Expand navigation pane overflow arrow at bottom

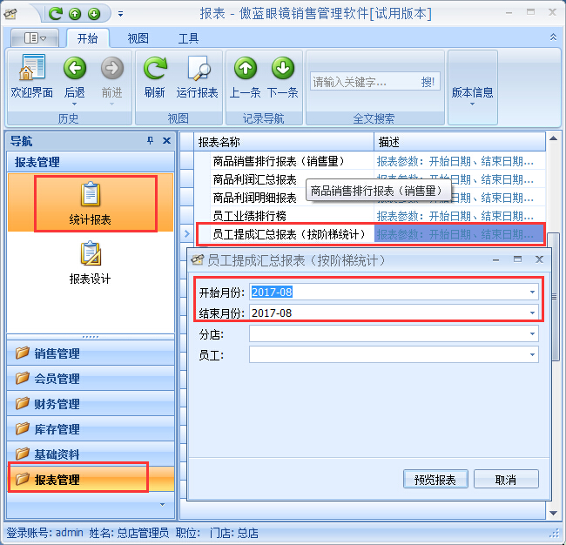click(x=163, y=505)
